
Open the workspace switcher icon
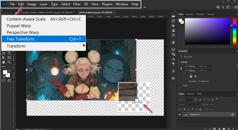[x=228, y=7]
